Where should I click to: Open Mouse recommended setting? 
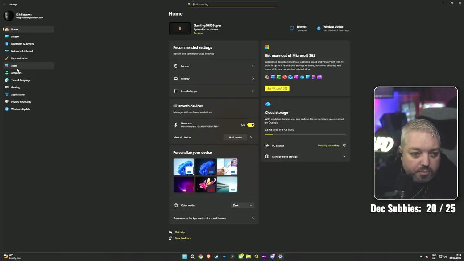point(214,66)
